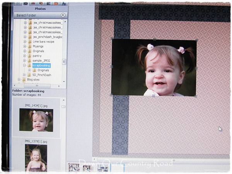Image resolution: width=232 pixels, height=174 pixels.
Task: Click the folder icon beside Blog sites
Action: click(x=24, y=79)
